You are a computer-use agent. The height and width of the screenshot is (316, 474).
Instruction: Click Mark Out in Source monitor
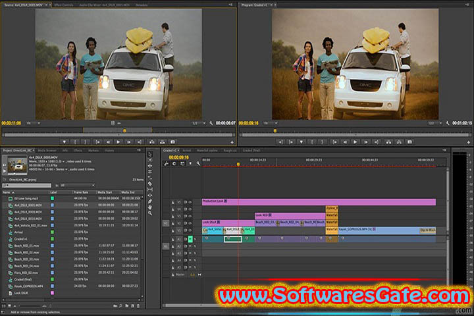point(86,142)
